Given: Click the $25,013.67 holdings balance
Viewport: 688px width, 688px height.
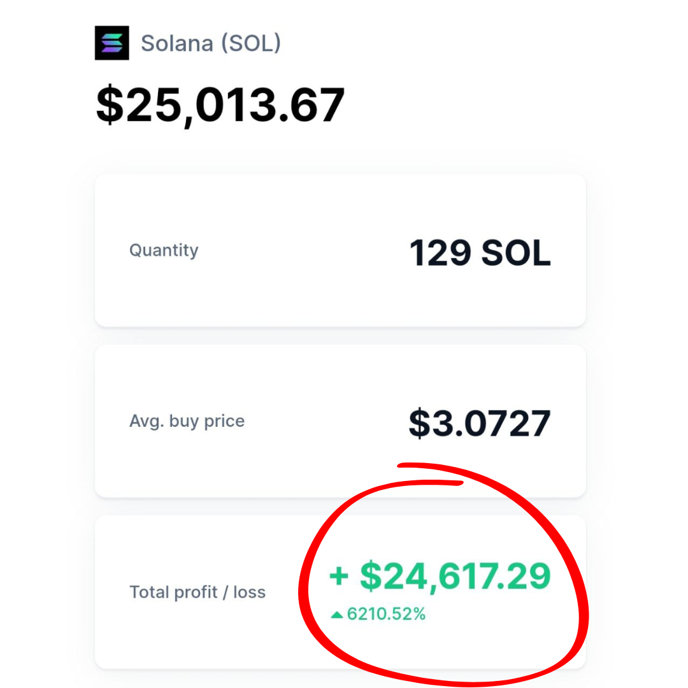Looking at the screenshot, I should click(x=220, y=105).
